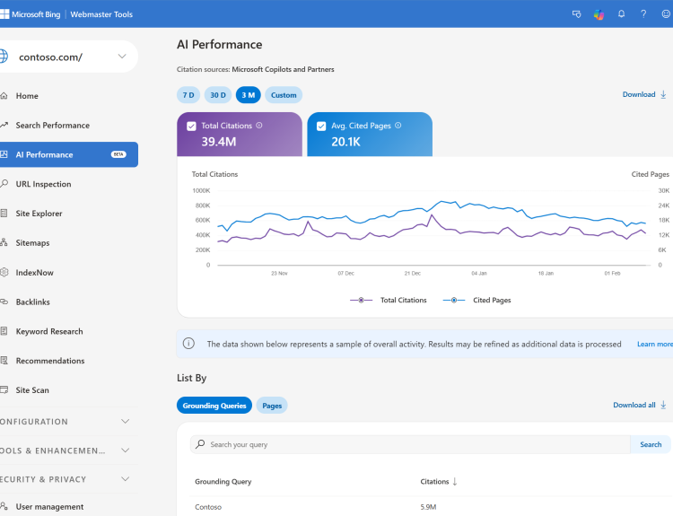The width and height of the screenshot is (673, 516).
Task: Click the info icon beside Avg. Cited Pages
Action: 398,126
